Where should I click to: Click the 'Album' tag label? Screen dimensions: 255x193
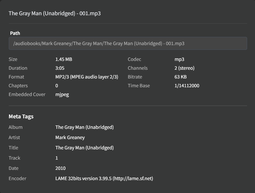coord(15,127)
